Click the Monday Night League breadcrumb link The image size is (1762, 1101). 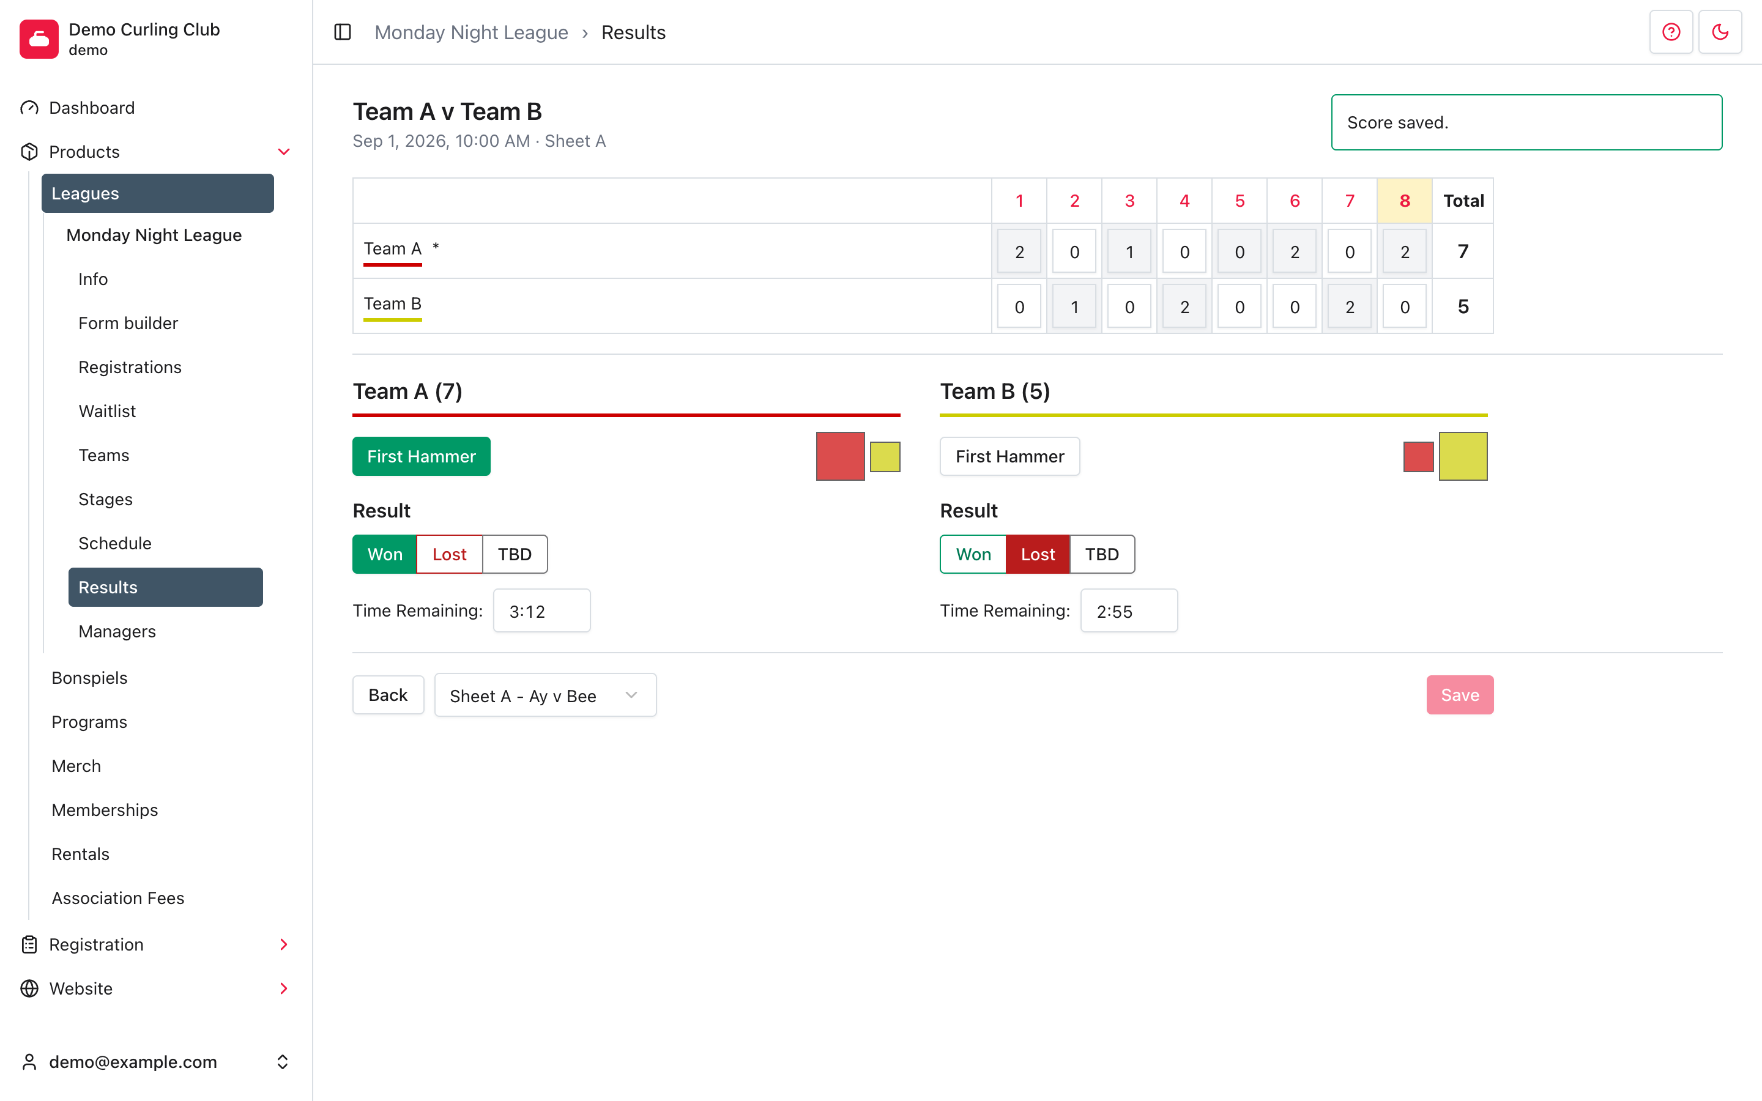[471, 32]
